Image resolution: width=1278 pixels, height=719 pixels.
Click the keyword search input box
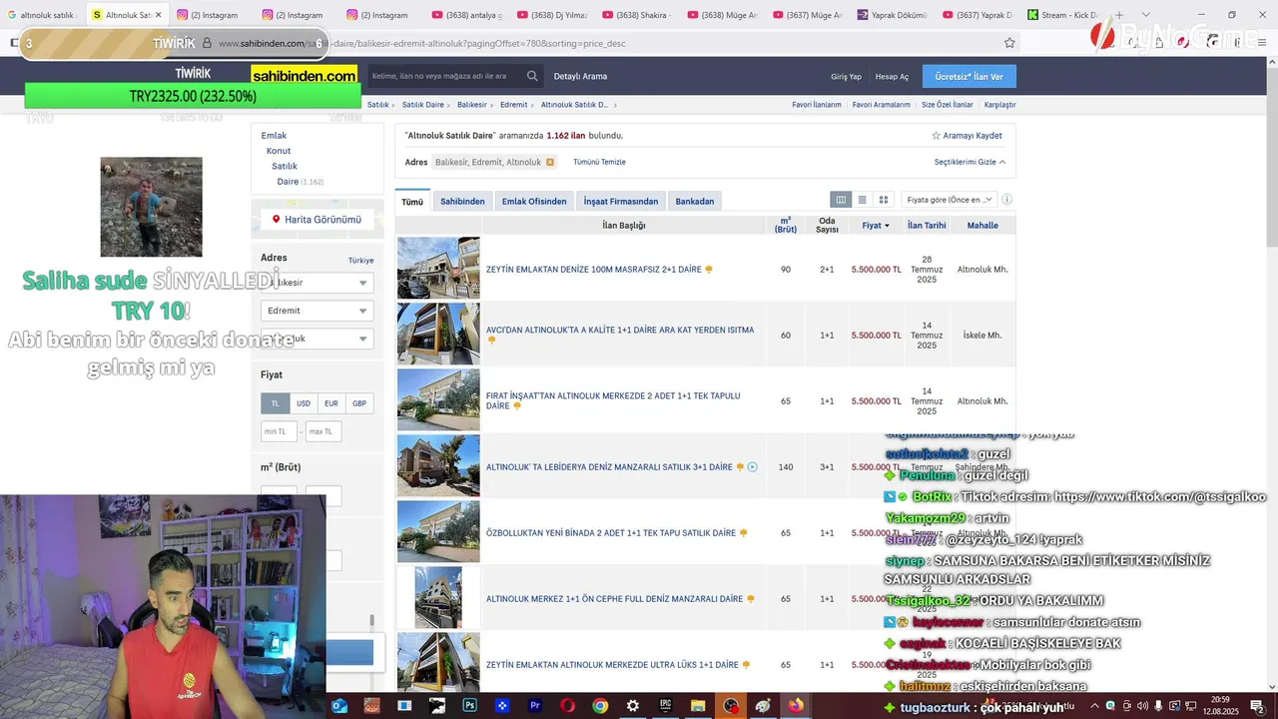[444, 76]
